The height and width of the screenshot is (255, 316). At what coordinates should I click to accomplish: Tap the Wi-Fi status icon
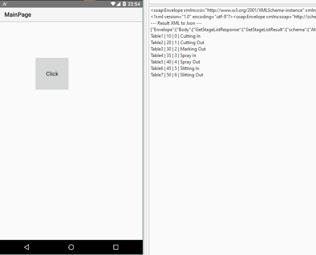click(x=113, y=4)
